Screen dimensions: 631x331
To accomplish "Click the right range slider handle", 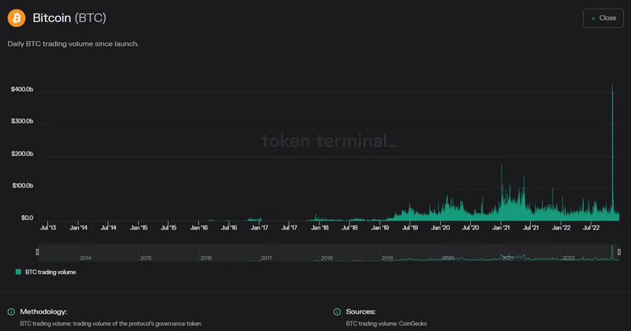I will pos(619,251).
